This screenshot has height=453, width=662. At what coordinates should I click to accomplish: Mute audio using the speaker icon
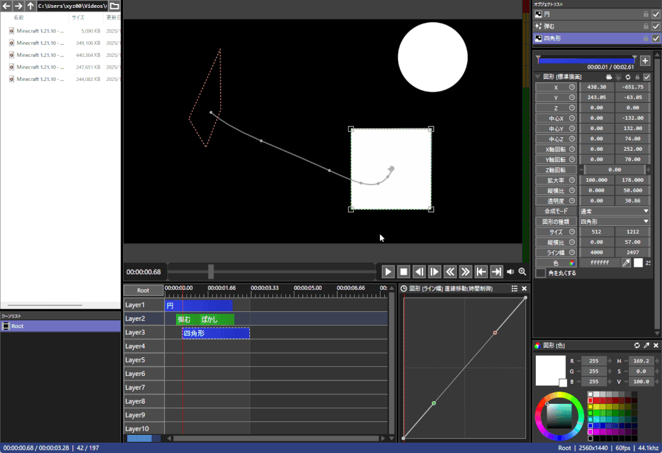point(510,271)
